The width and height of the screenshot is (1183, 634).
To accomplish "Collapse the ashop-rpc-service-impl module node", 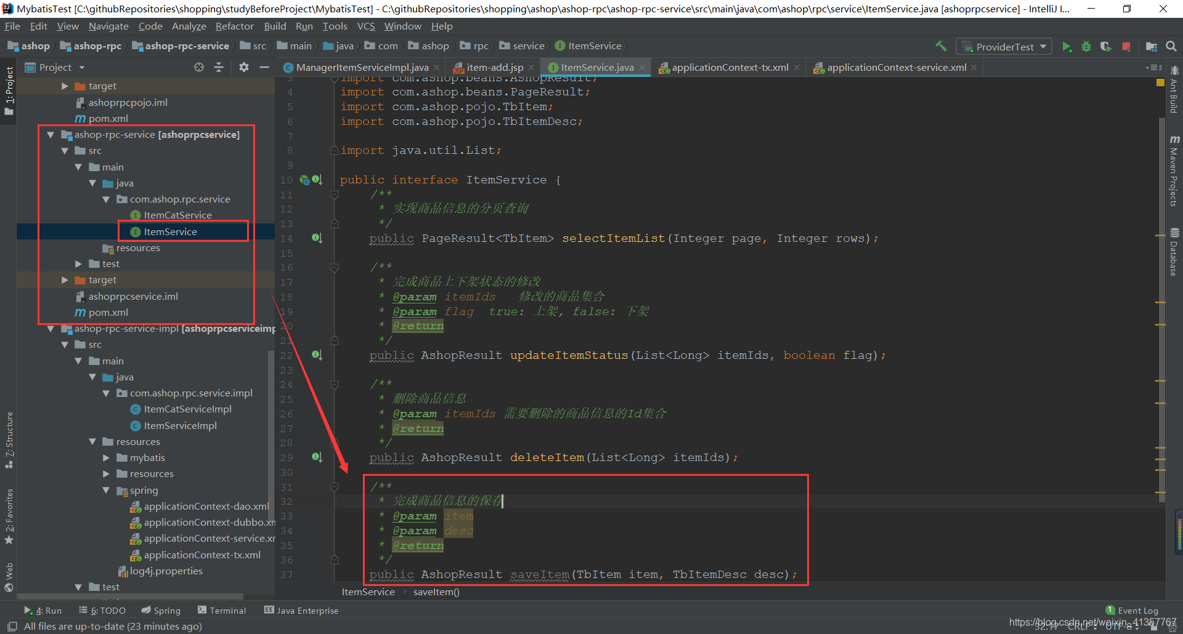I will tap(51, 329).
